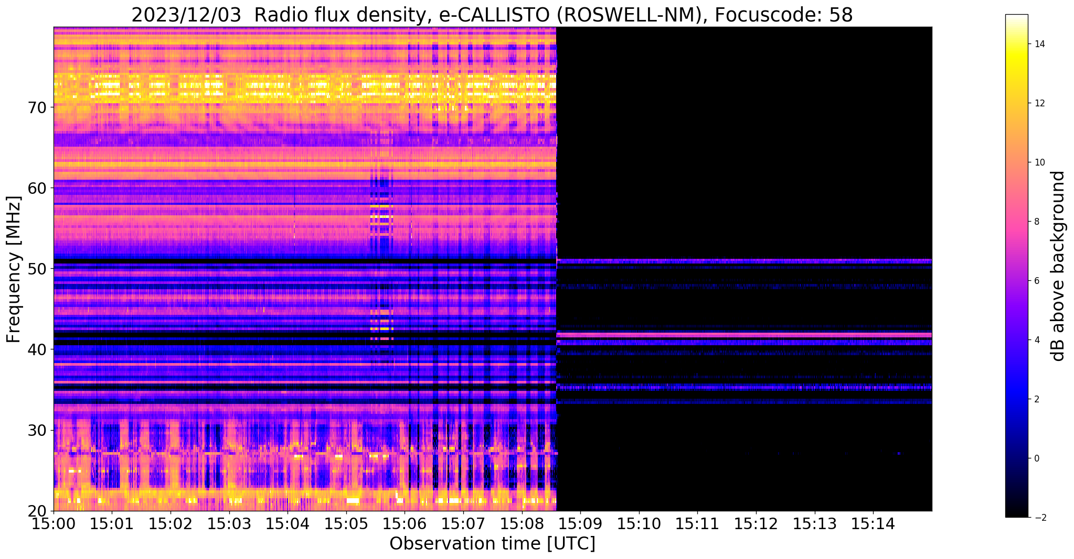1074x559 pixels.
Task: Click the colorbar tick value 14
Action: (x=1039, y=44)
